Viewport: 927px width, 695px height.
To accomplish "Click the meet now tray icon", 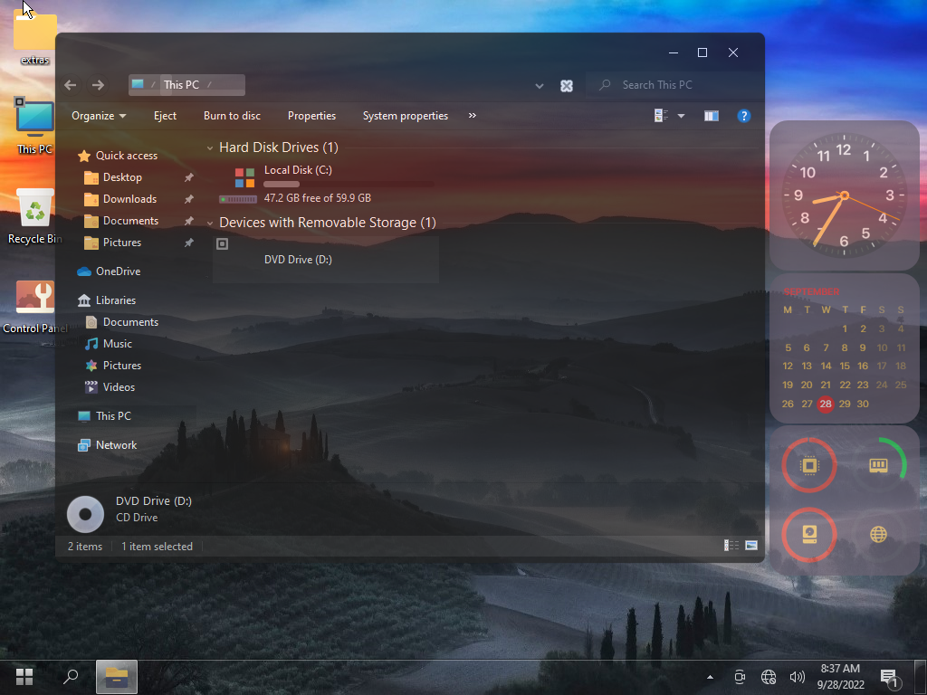I will 740,677.
